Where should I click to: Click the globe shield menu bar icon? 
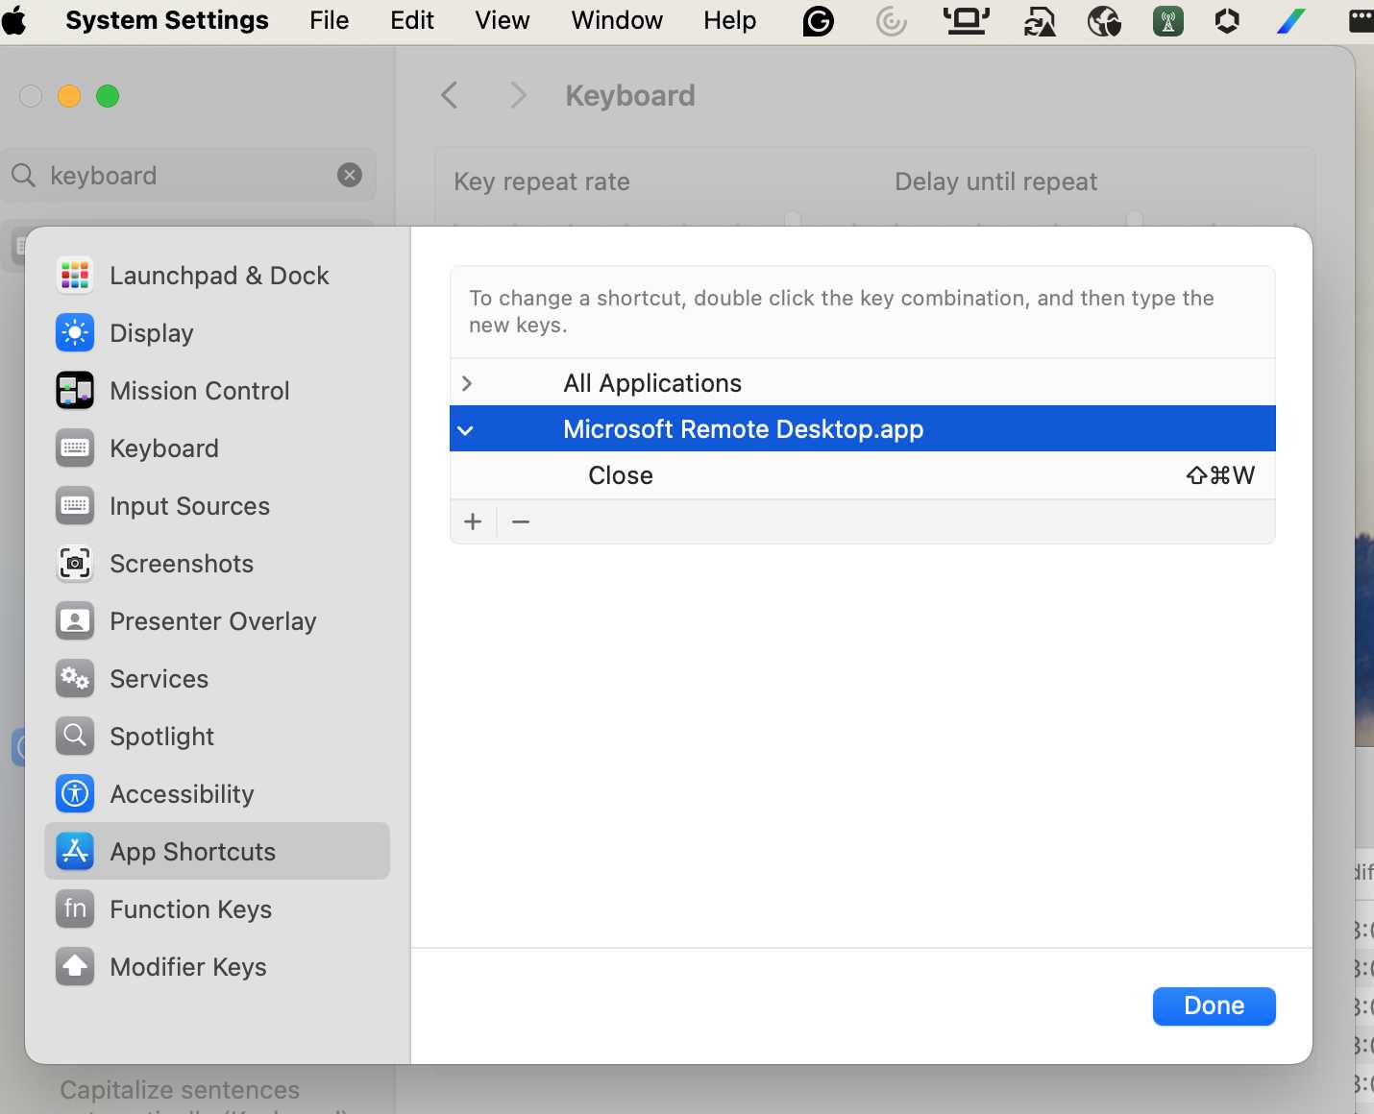coord(1104,20)
